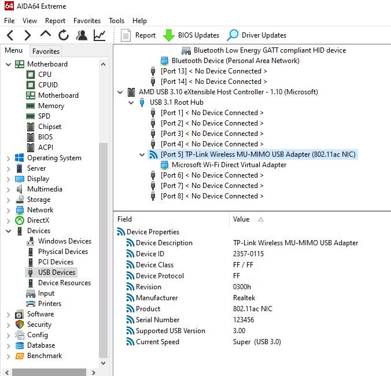Click the Input keyboard icon
The height and width of the screenshot is (376, 391).
[31, 293]
